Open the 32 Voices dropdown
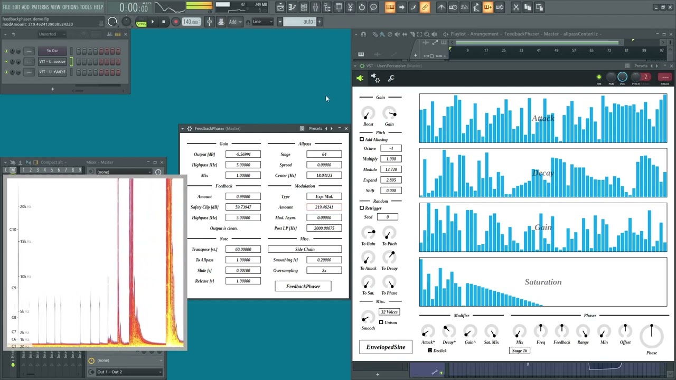The width and height of the screenshot is (676, 380). [x=389, y=312]
